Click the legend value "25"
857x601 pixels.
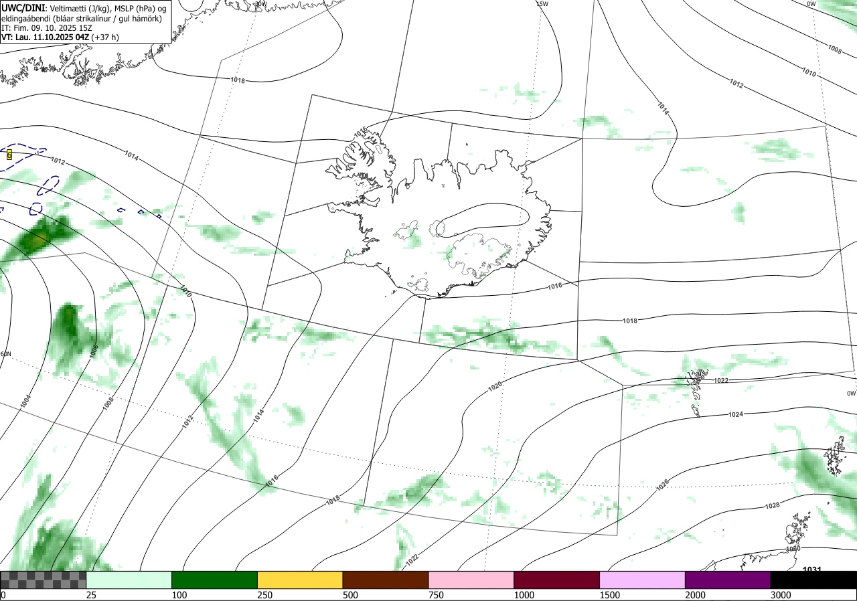coord(92,595)
